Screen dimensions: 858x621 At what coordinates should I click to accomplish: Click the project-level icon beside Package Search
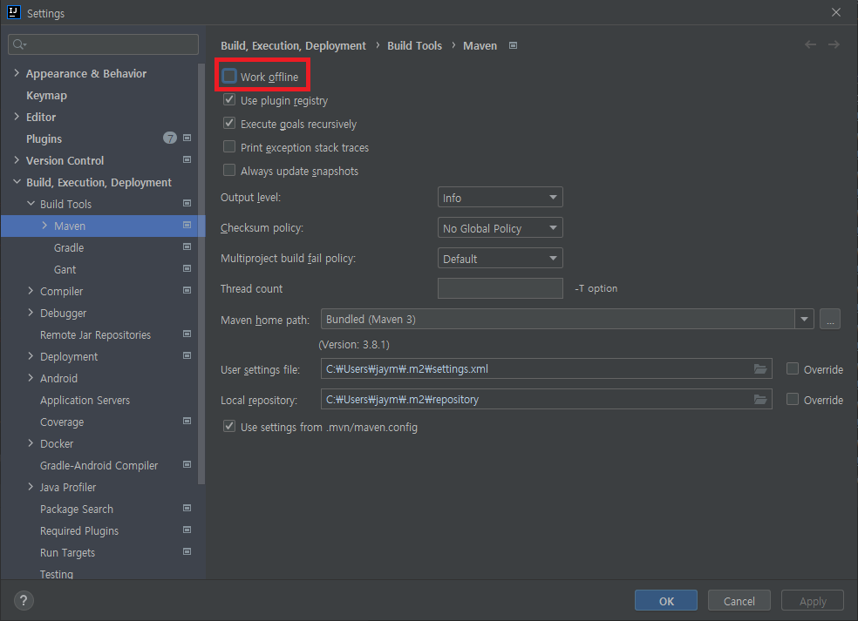(x=187, y=509)
